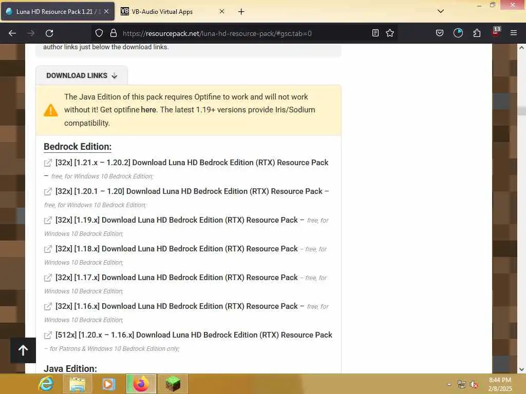Screen dimensions: 526x394
Task: Toggle reader view icon
Action: 375,33
